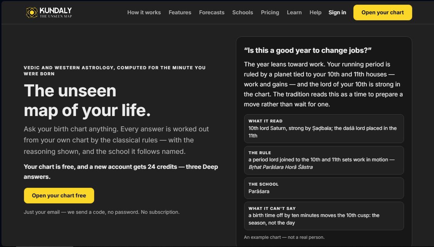This screenshot has height=247, width=434.
Task: Click the 'An example chart — not a real person' note
Action: coord(284,237)
